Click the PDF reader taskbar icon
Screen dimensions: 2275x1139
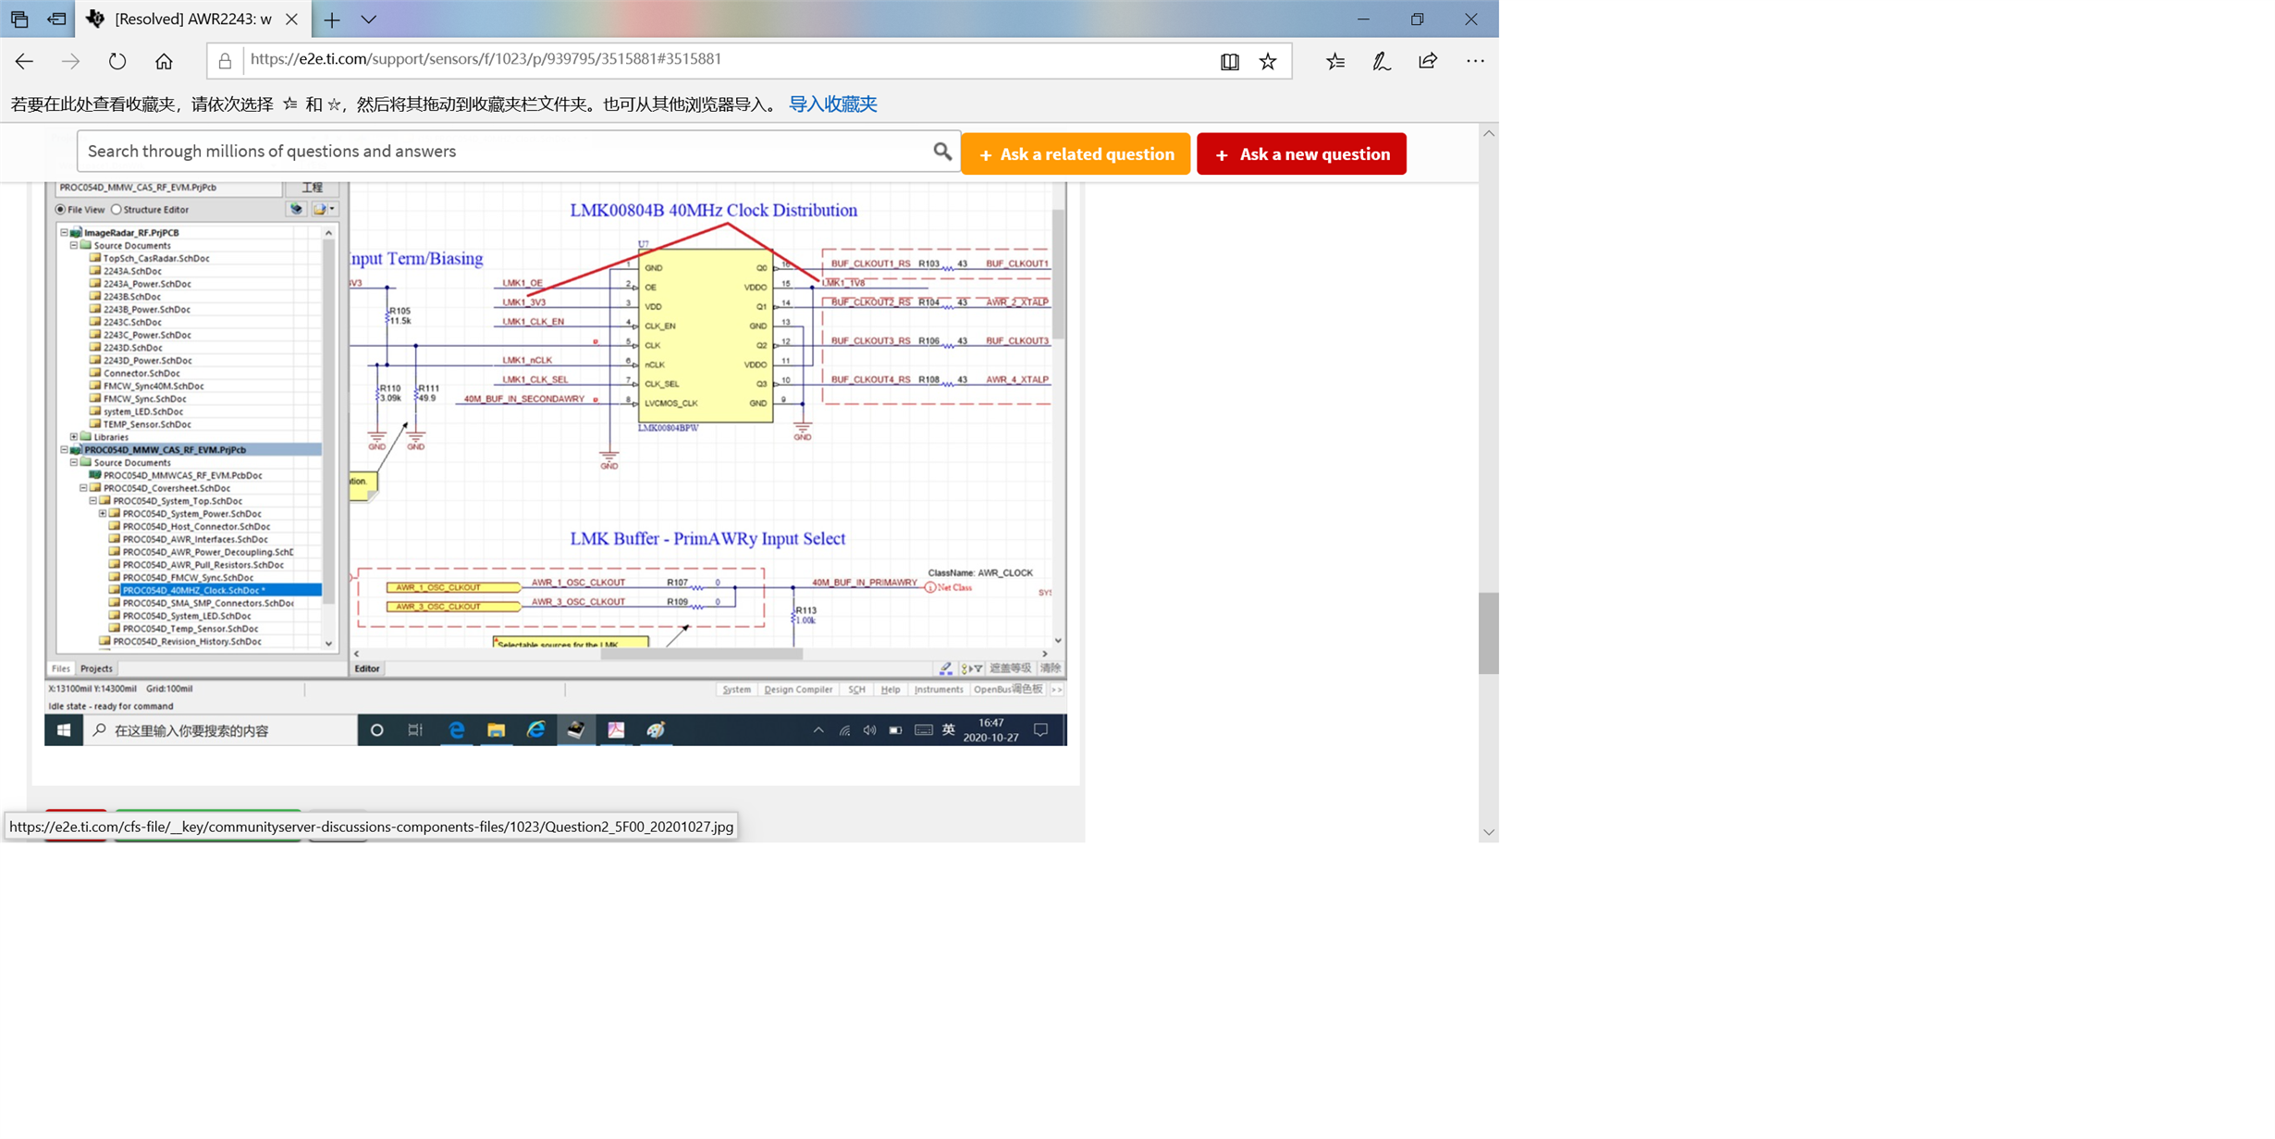[x=616, y=729]
